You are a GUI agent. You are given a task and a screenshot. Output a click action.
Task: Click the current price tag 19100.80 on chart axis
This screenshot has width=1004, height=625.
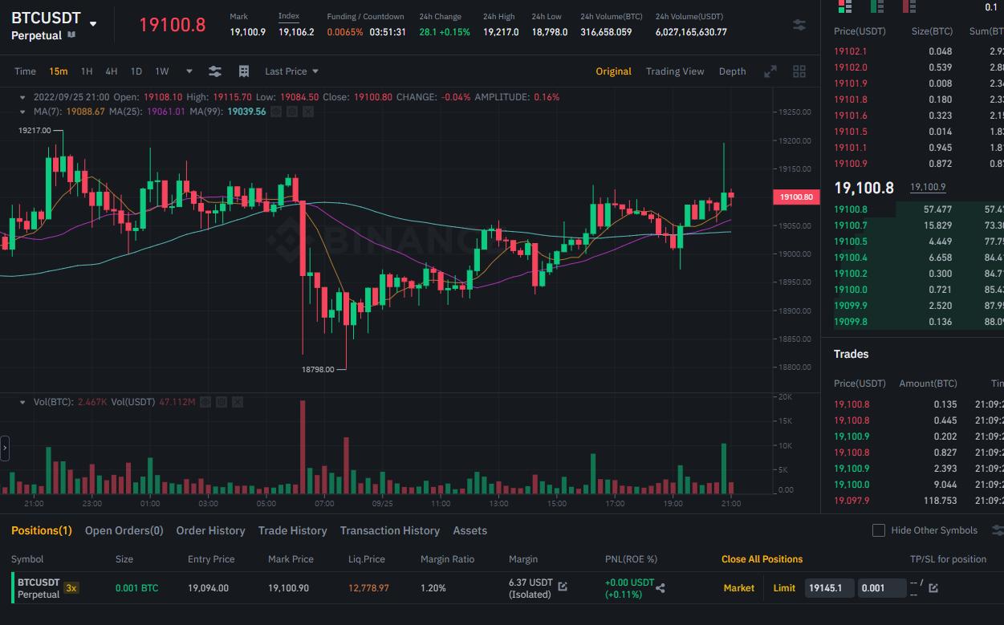click(x=796, y=197)
